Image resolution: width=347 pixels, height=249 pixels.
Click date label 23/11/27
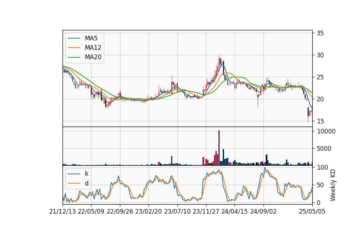click(x=206, y=211)
